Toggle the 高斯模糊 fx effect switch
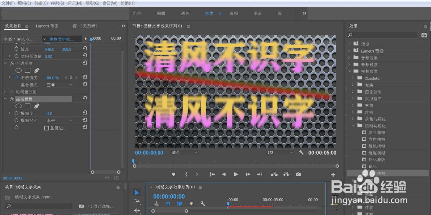This screenshot has height=215, width=431. (x=12, y=99)
